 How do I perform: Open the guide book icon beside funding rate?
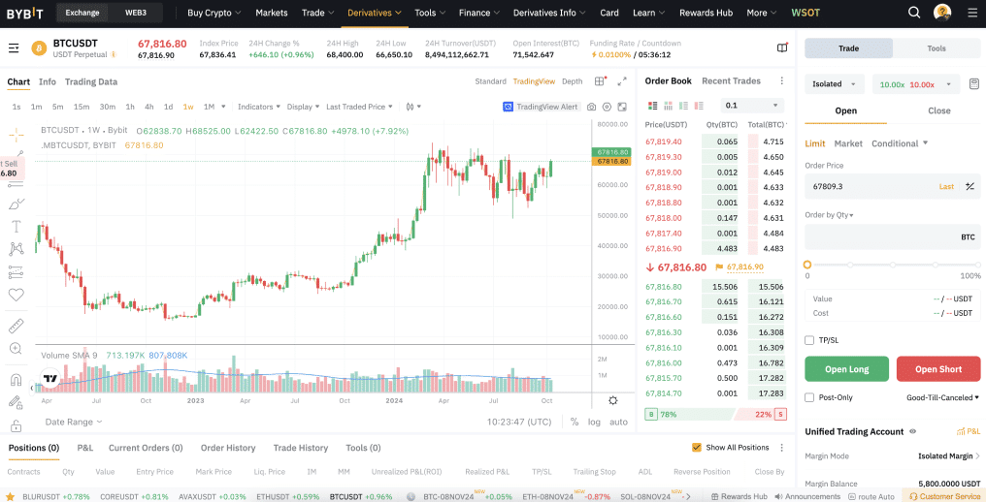pos(782,47)
